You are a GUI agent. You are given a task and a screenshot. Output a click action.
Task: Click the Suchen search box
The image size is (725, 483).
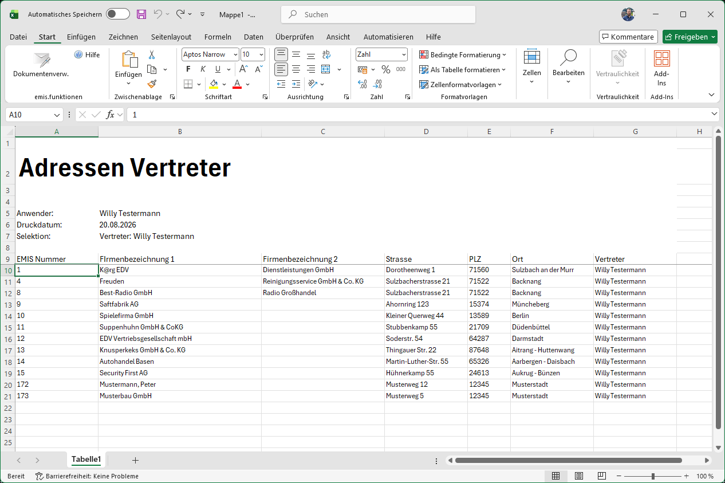pyautogui.click(x=378, y=14)
